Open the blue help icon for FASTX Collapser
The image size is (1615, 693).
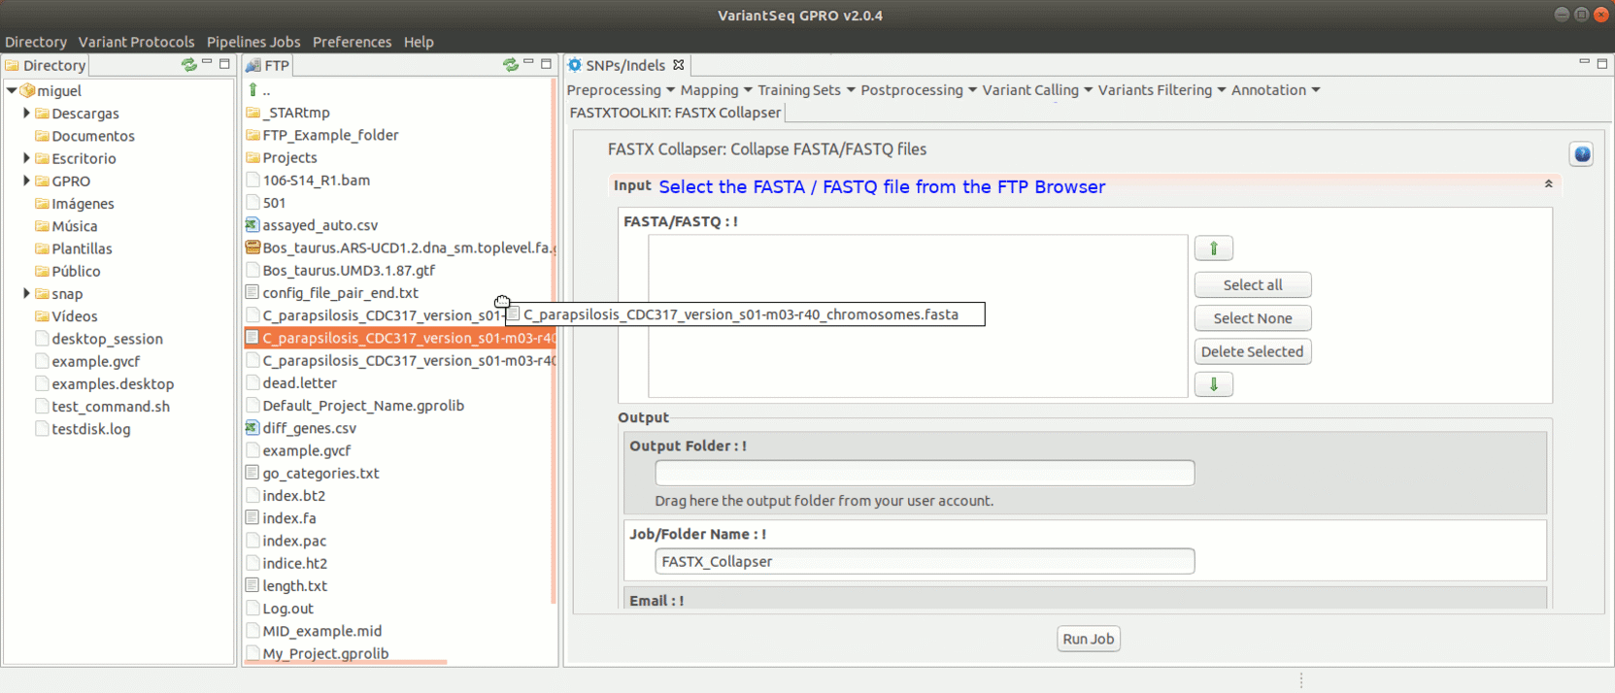(1581, 154)
